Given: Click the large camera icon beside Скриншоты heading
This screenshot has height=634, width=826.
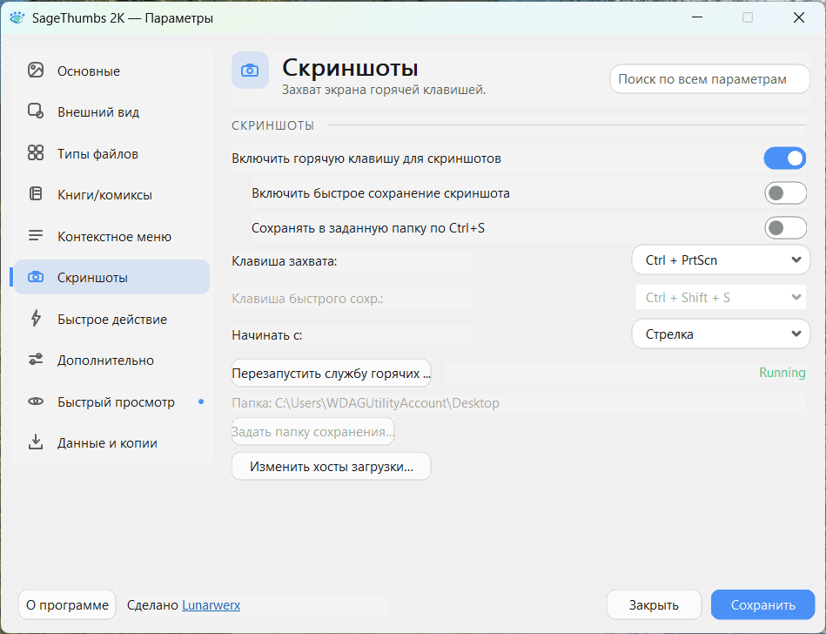Looking at the screenshot, I should [x=250, y=70].
